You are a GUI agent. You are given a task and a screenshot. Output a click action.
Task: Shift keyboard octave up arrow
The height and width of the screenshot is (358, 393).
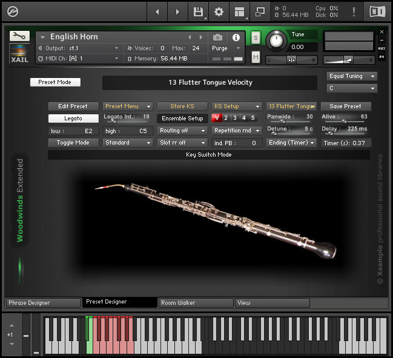(x=12, y=325)
